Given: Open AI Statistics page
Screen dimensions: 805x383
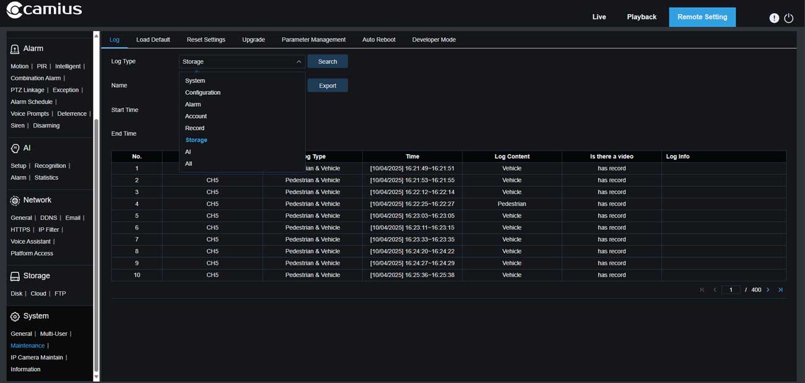Looking at the screenshot, I should pos(46,177).
